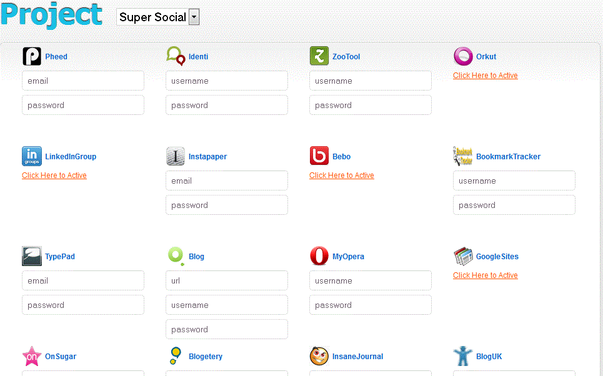
Task: Click the GoogleSites icon
Action: (x=463, y=256)
